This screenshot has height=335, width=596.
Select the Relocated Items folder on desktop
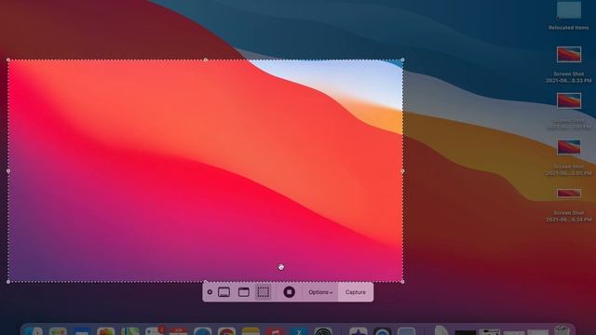[x=569, y=10]
